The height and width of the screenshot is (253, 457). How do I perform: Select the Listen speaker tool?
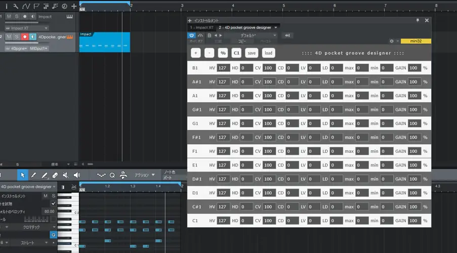(76, 175)
